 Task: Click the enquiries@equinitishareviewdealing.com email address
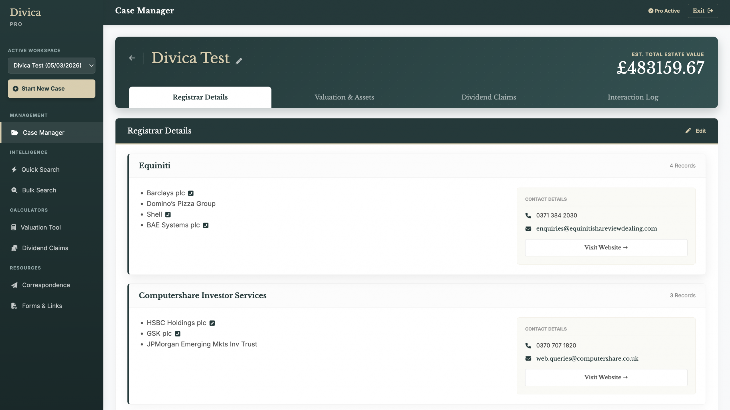coord(597,229)
